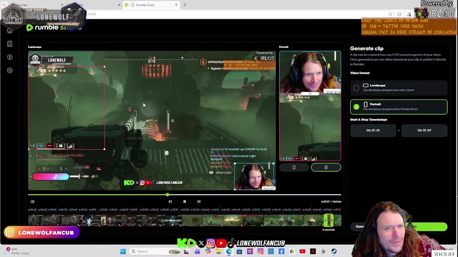Open the Windows Start menu
The image size is (458, 257).
pos(123,252)
